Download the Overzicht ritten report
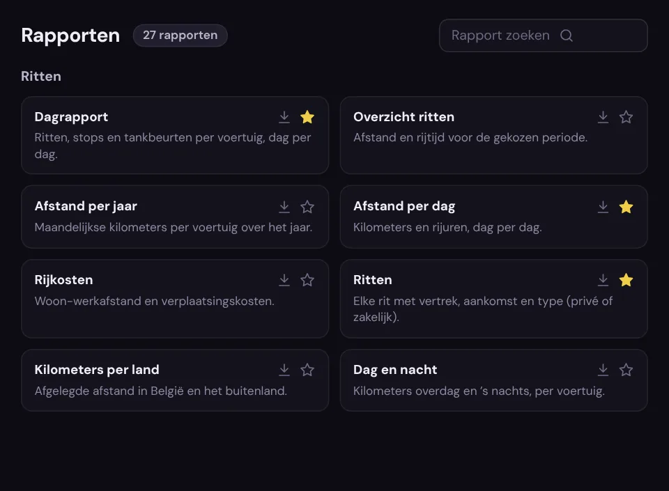The height and width of the screenshot is (491, 669). (x=603, y=117)
